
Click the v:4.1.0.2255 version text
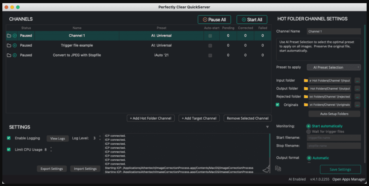(320, 179)
